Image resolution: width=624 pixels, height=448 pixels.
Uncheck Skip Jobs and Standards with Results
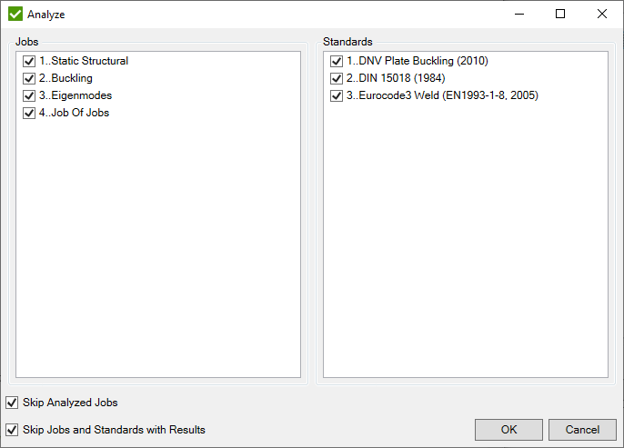[12, 430]
